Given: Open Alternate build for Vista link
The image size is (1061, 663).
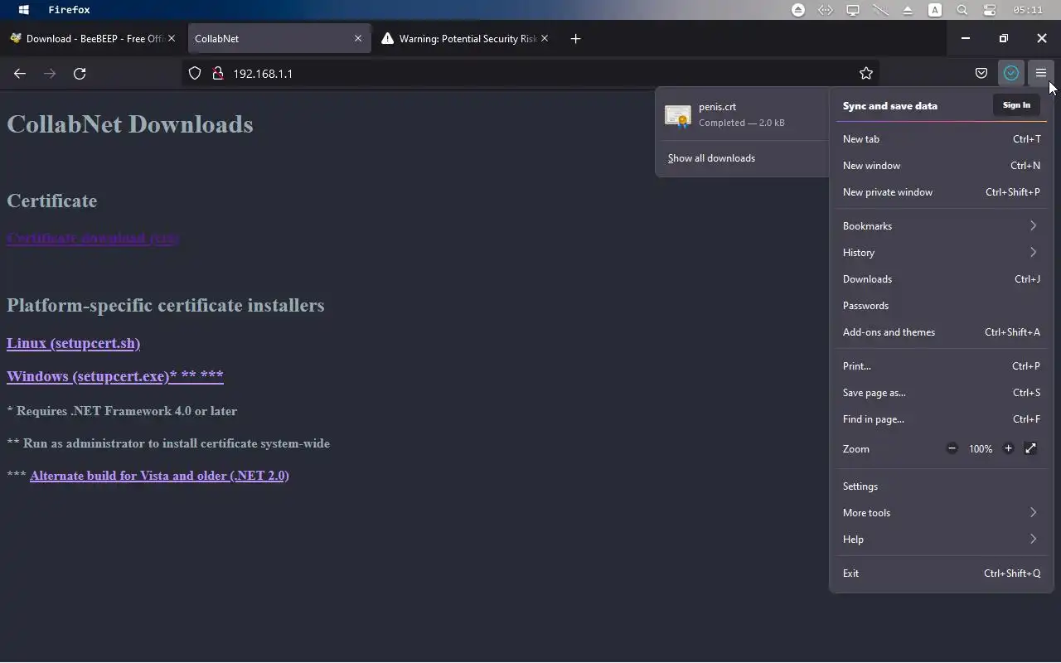Looking at the screenshot, I should click(159, 476).
